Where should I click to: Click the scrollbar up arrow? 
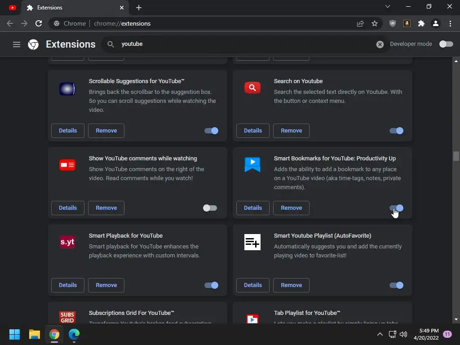[456, 61]
